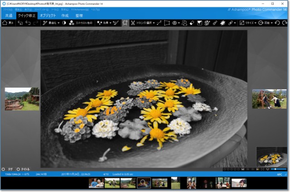Click the portrait retouch face icon
This screenshot has height=192, width=290.
coord(184,23)
